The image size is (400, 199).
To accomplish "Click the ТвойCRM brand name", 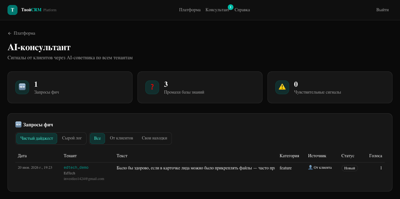I will click(x=31, y=10).
